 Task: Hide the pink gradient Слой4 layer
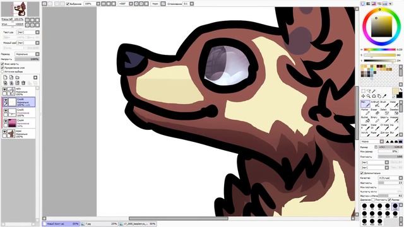pyautogui.click(x=6, y=121)
